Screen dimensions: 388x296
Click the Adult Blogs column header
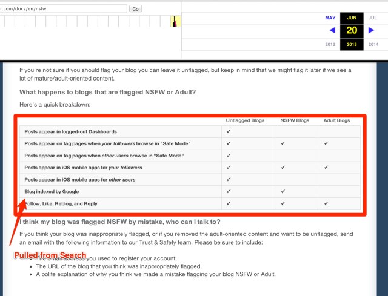(336, 120)
